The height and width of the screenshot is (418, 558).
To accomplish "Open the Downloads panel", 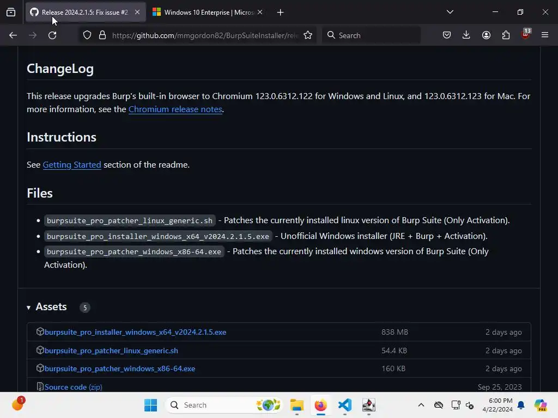I will (466, 35).
